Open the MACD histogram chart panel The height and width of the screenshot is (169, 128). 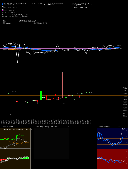click(15, 159)
